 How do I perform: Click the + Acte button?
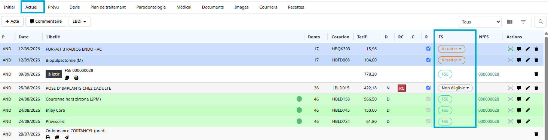pos(12,22)
